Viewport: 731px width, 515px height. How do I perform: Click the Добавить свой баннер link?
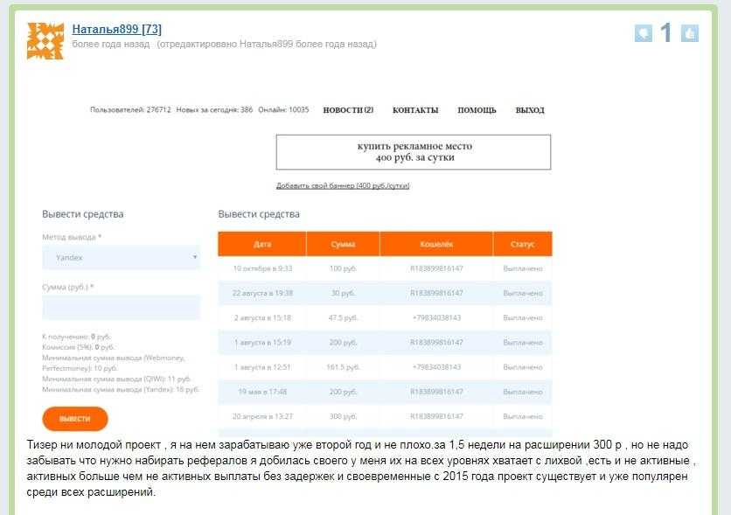point(343,185)
